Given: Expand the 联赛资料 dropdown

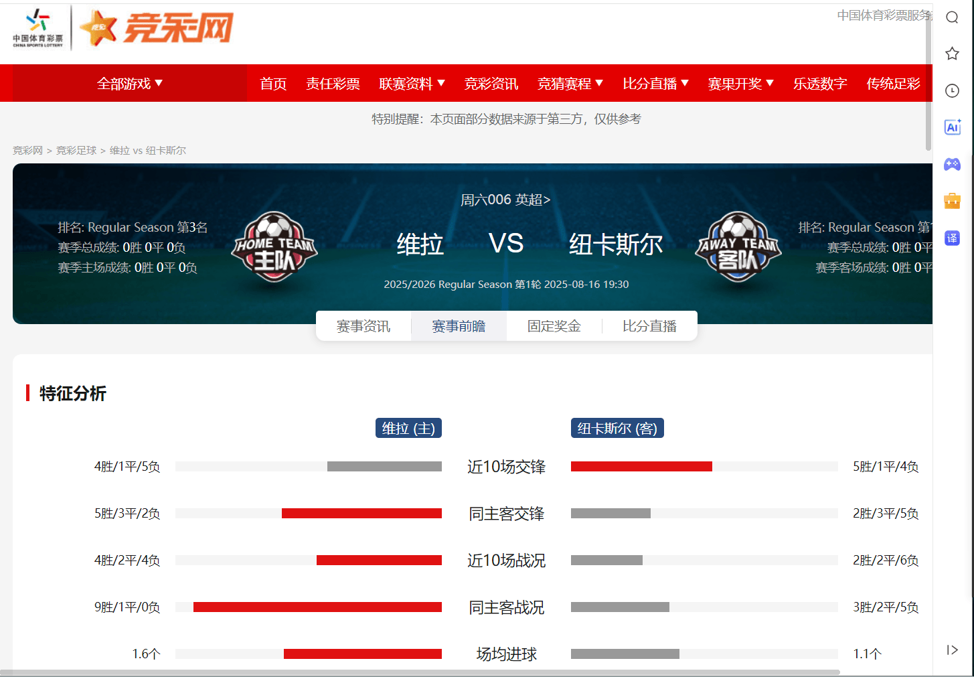Looking at the screenshot, I should [412, 84].
